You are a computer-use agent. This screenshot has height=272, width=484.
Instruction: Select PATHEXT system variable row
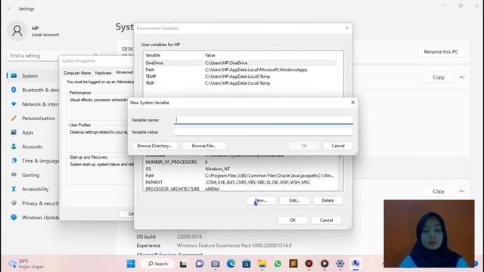tap(240, 183)
